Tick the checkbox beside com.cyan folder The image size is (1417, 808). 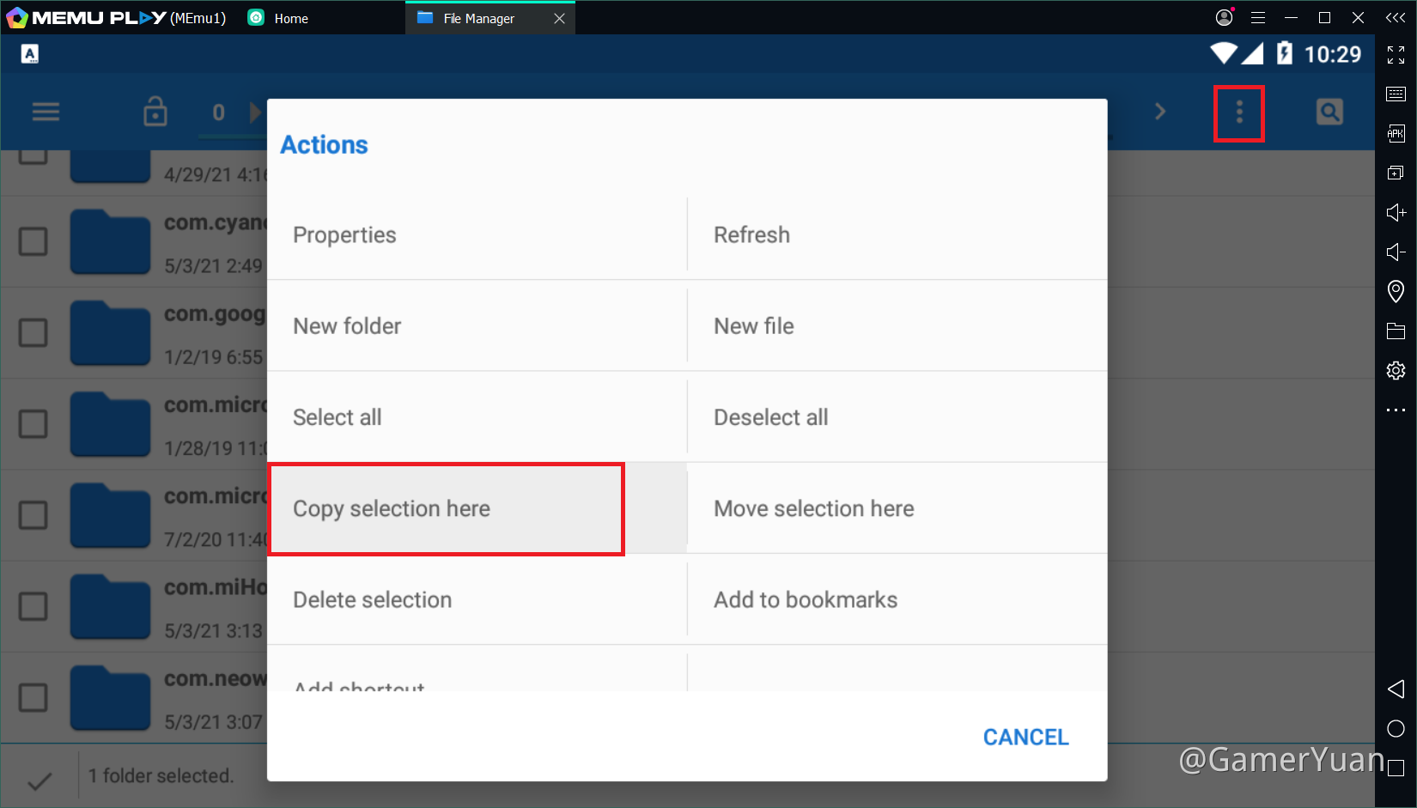tap(33, 241)
